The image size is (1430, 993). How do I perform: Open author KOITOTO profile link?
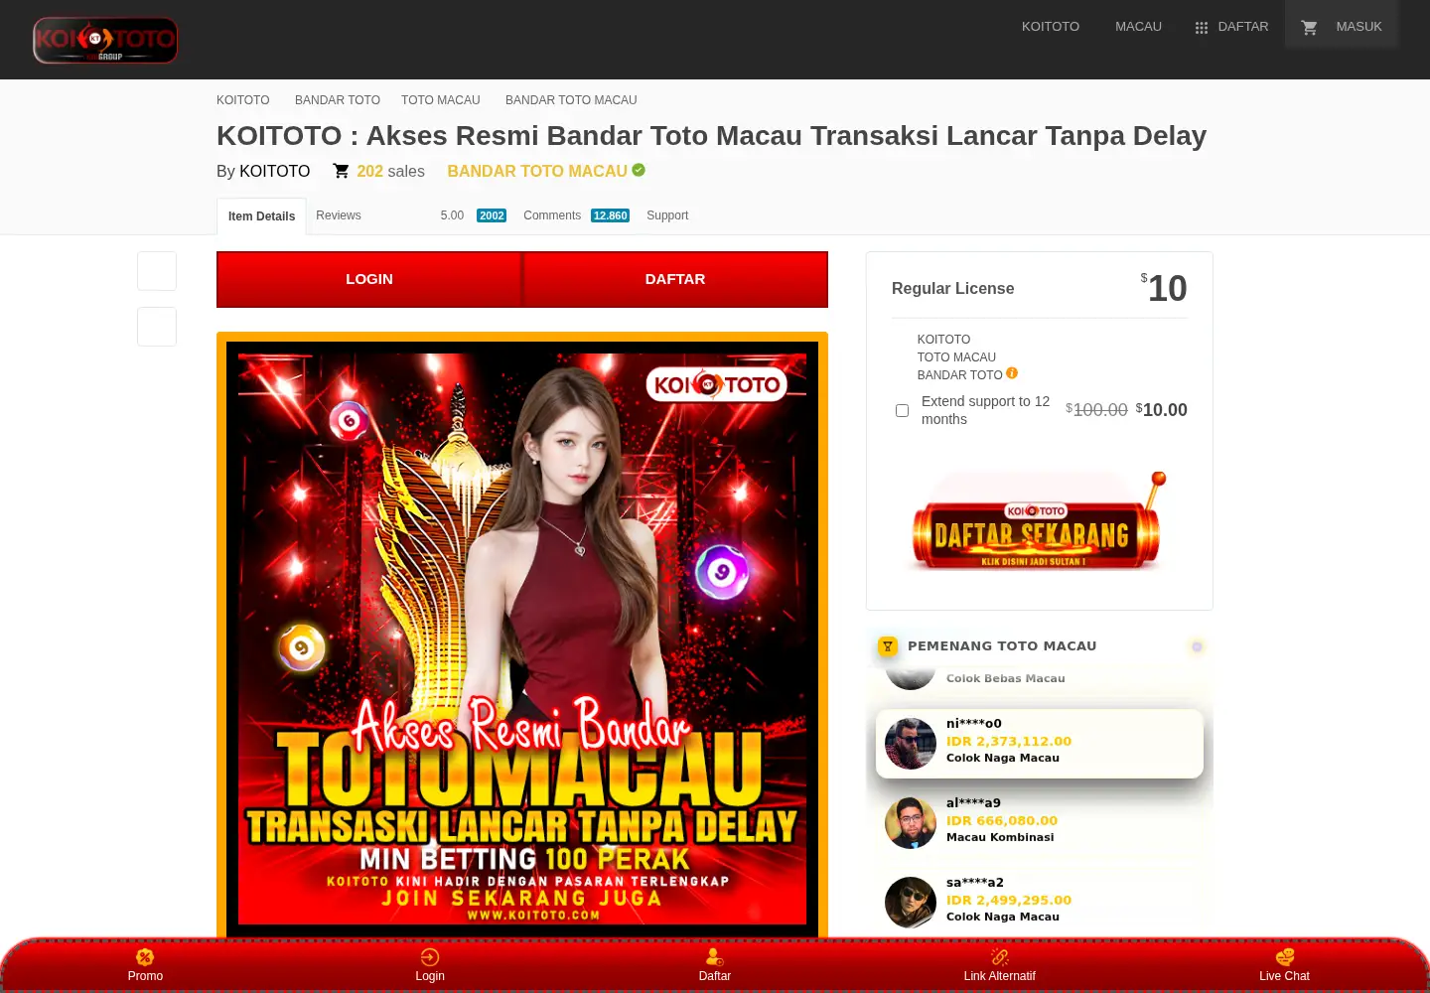[275, 171]
